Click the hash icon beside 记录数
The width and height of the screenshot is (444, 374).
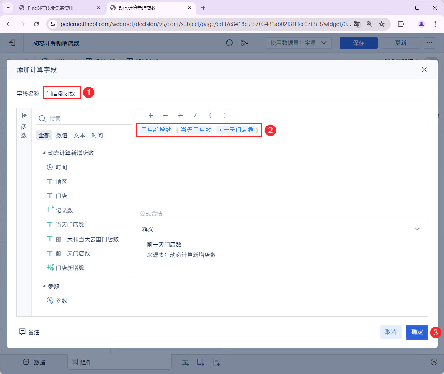[x=50, y=210]
